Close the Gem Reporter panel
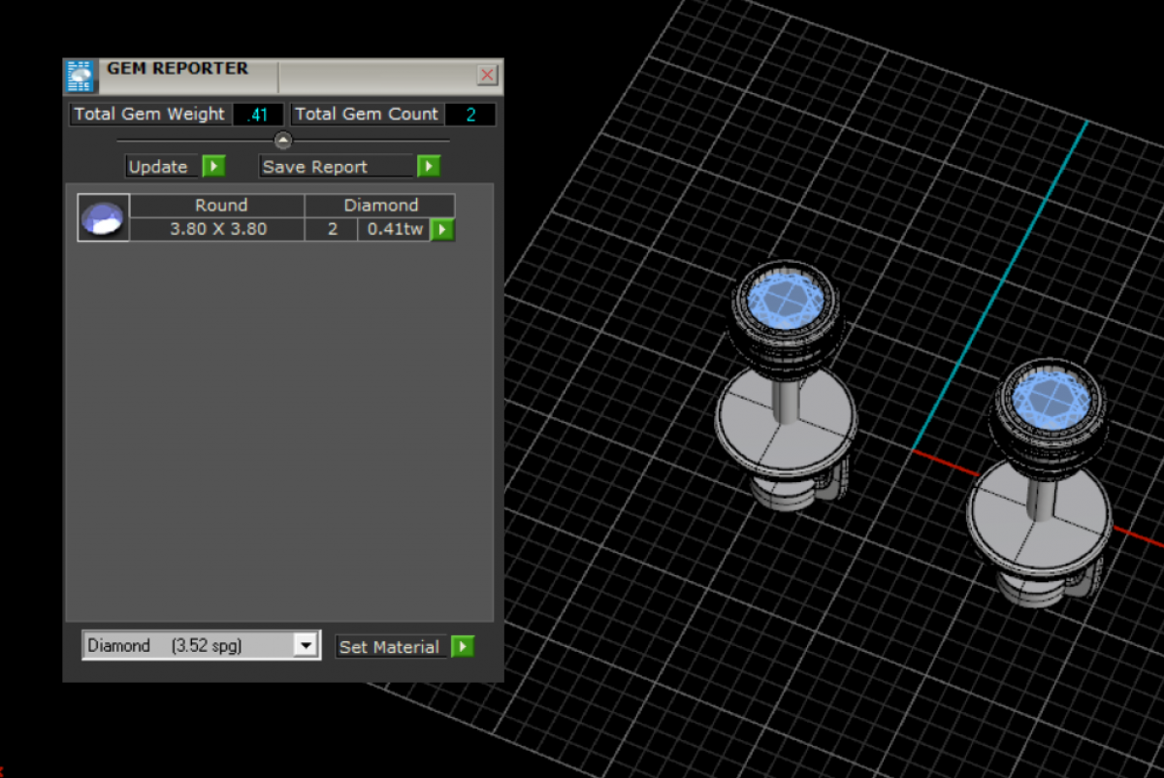Screen dimensions: 1164x778 click(488, 75)
